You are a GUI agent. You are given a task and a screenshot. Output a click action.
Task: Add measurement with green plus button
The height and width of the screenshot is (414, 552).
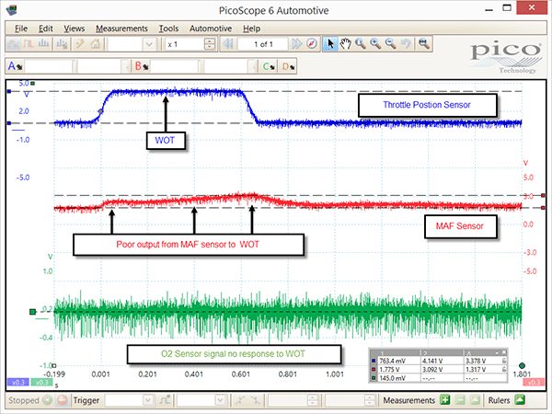(445, 400)
